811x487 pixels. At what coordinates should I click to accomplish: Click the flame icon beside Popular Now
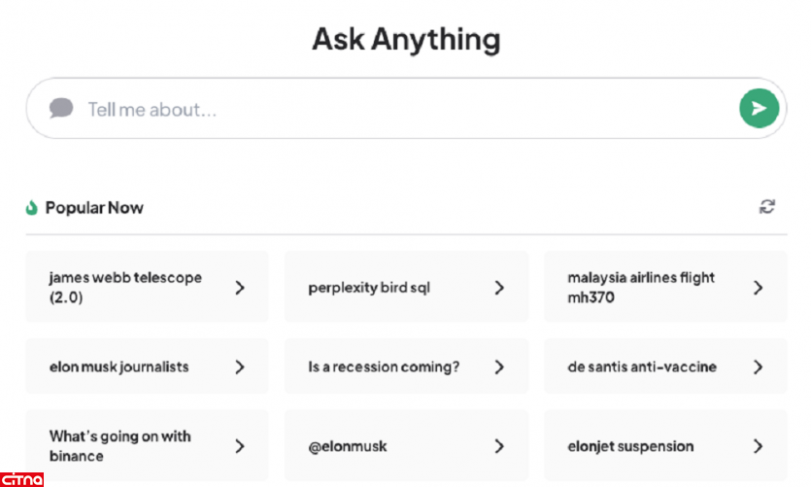pos(32,207)
